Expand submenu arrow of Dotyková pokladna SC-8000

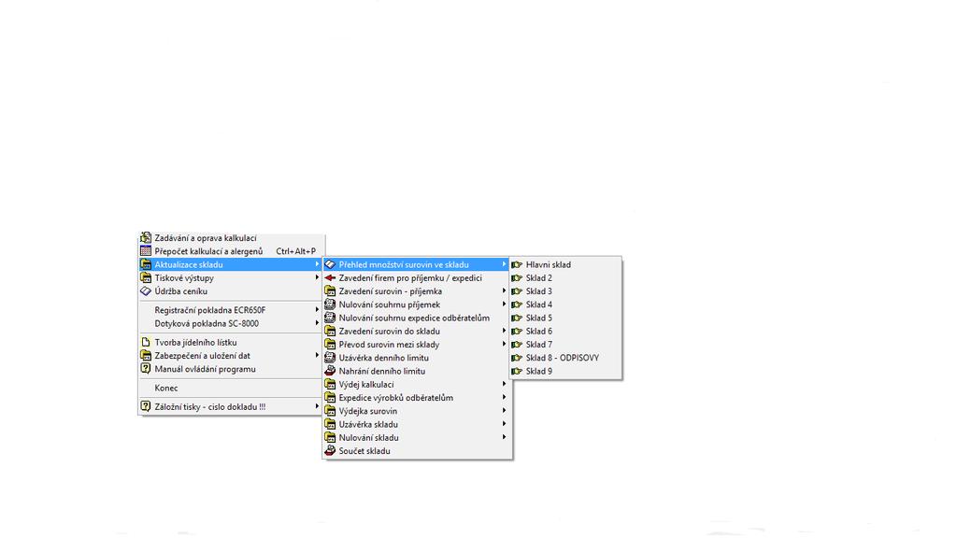coord(317,323)
